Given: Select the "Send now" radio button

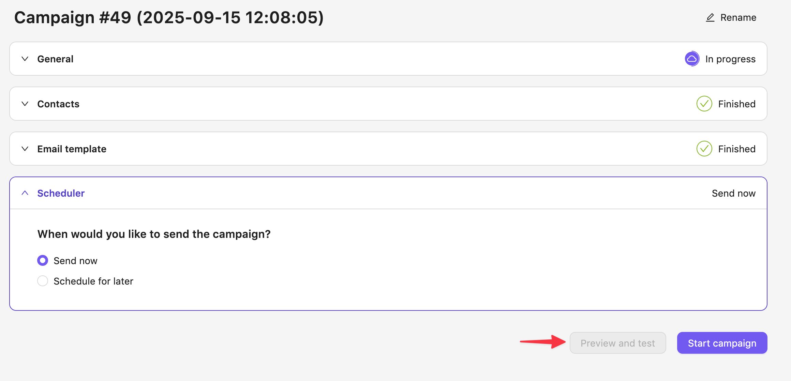Looking at the screenshot, I should (43, 261).
